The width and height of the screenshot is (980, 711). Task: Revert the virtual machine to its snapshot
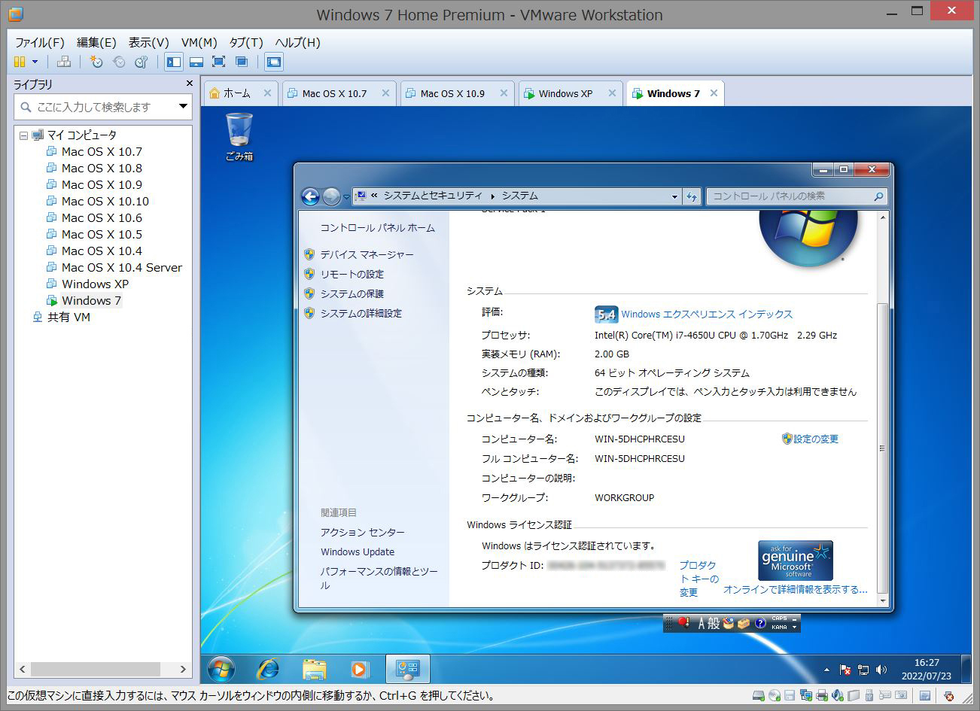pyautogui.click(x=118, y=62)
